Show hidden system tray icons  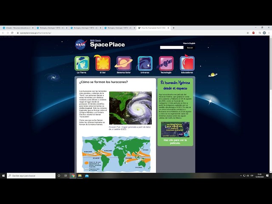click(x=241, y=176)
